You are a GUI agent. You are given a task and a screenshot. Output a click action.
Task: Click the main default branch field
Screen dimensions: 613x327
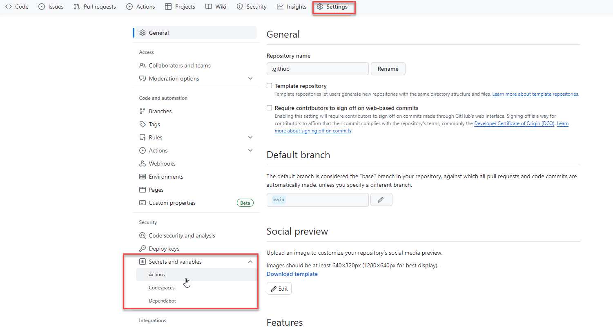[x=318, y=199]
